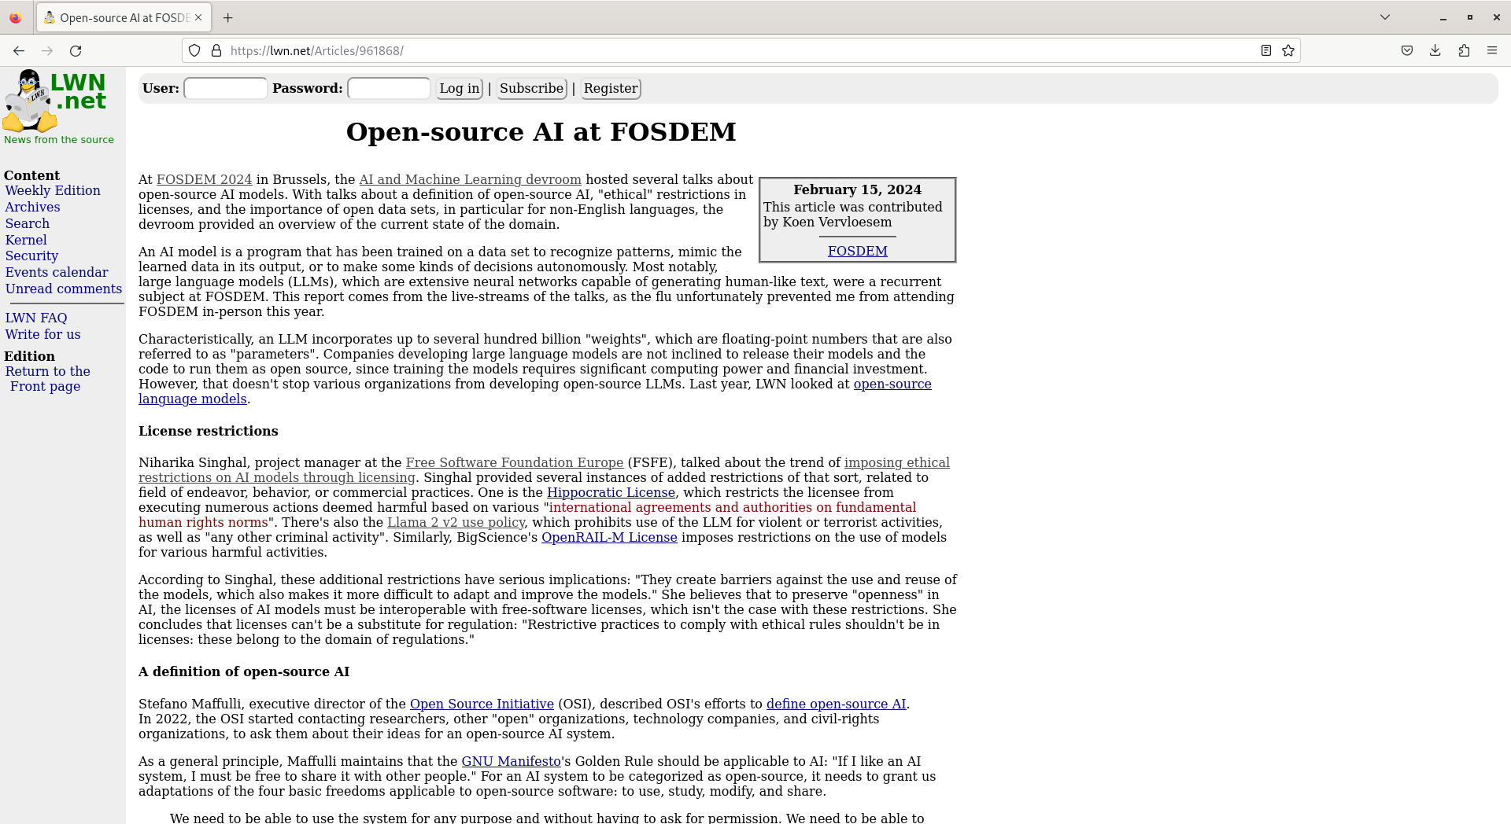This screenshot has width=1511, height=824.
Task: Minimize the Firefox window
Action: click(1443, 17)
